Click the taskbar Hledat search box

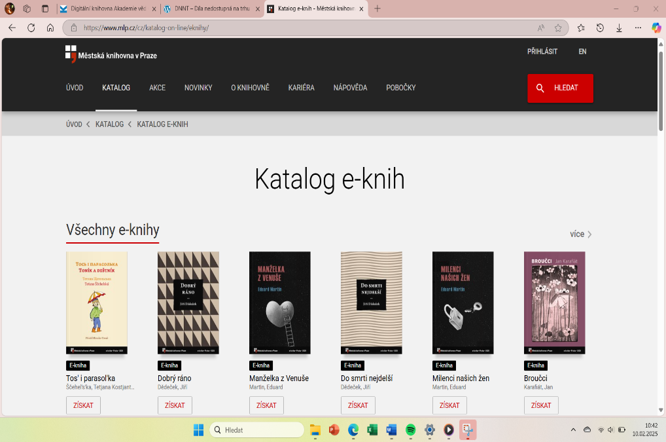point(256,430)
